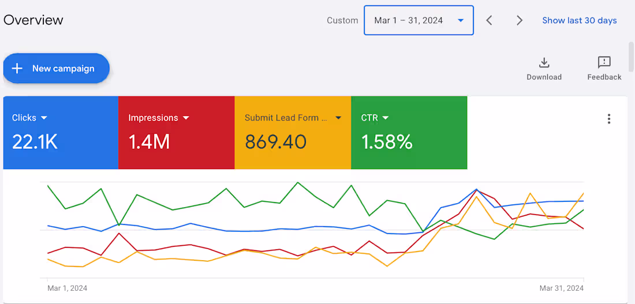Expand the Impressions metric dropdown
This screenshot has height=304, width=635.
click(x=186, y=118)
